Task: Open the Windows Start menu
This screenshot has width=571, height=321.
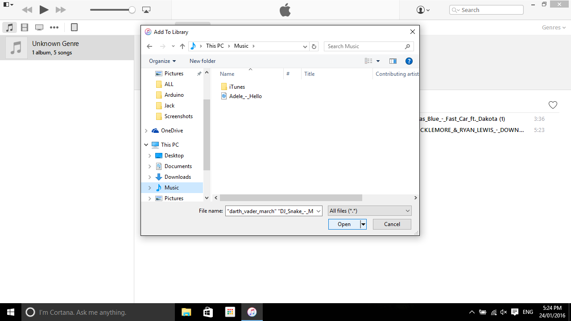Action: [11, 312]
